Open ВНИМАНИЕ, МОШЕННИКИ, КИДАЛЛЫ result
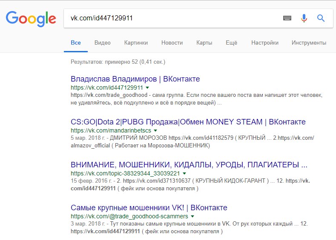336x240 pixels. [189, 165]
